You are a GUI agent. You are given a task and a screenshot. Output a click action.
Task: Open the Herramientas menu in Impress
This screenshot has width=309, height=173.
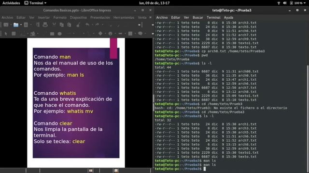[124, 17]
